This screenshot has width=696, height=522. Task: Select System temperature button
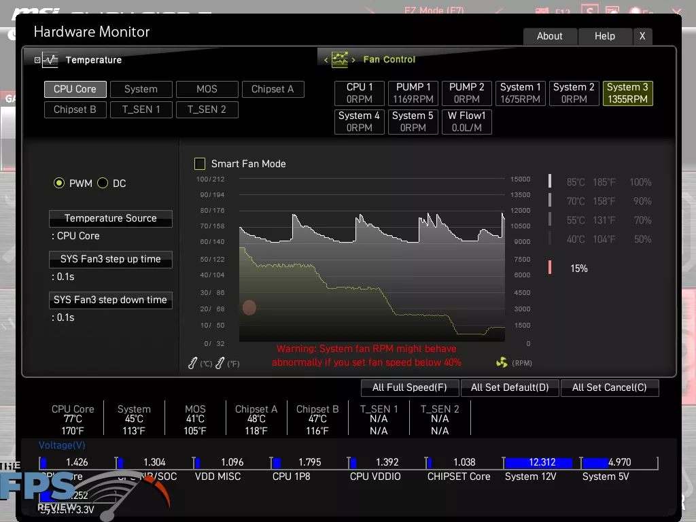141,89
